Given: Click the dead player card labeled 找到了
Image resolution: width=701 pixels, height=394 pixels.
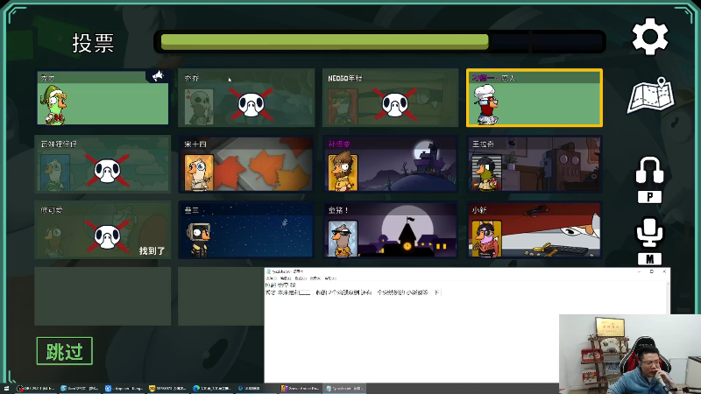Looking at the screenshot, I should click(x=103, y=230).
